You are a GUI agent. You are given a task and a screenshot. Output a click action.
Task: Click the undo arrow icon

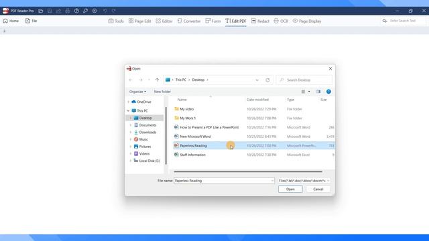pos(105,11)
